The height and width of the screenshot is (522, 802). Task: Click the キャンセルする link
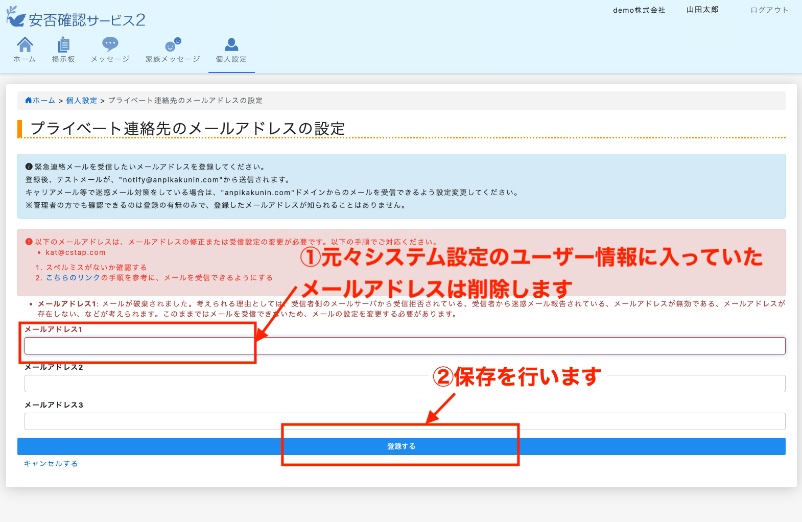click(51, 464)
